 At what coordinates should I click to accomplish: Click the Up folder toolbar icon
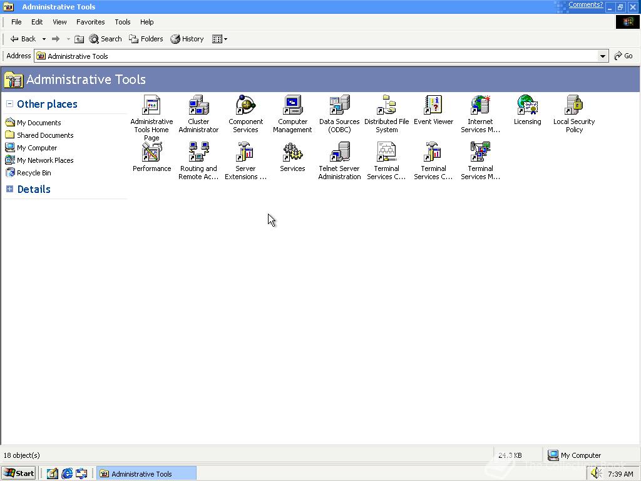[x=79, y=39]
